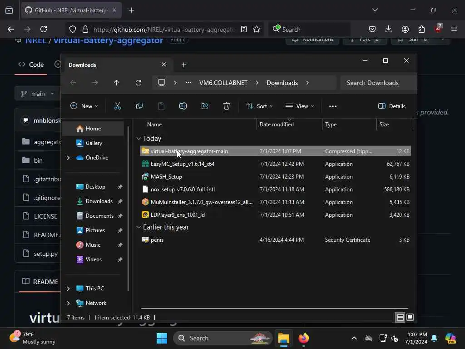Select the MASH_Setup application

click(276, 177)
